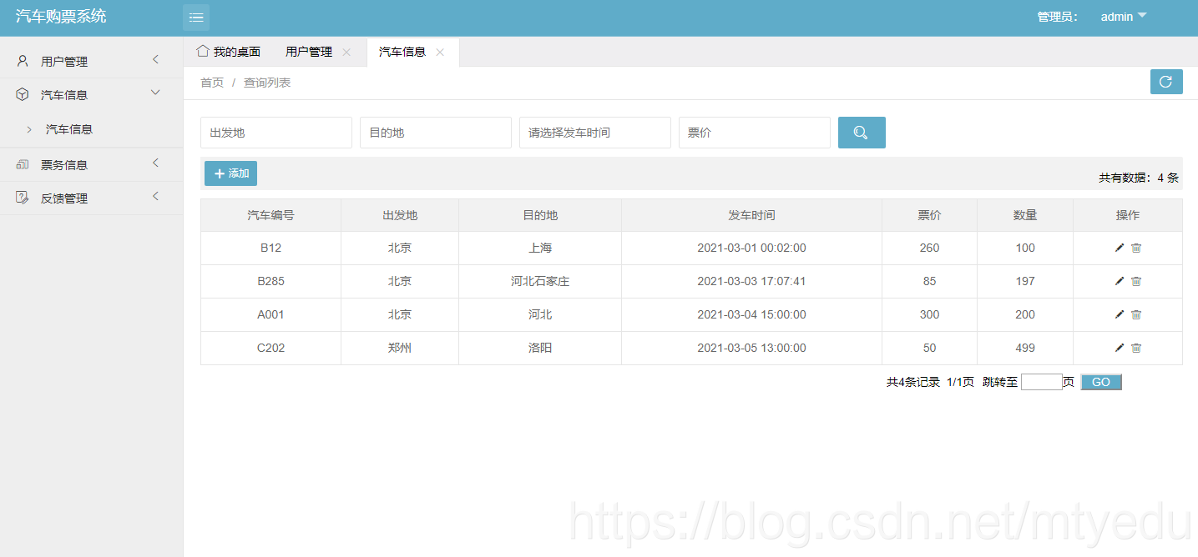Click the user icon beside 用户管理
The image size is (1198, 557).
click(23, 61)
